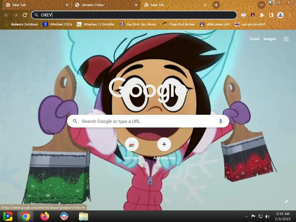
Task: Open the Extensions puzzle piece menu
Action: tap(262, 15)
